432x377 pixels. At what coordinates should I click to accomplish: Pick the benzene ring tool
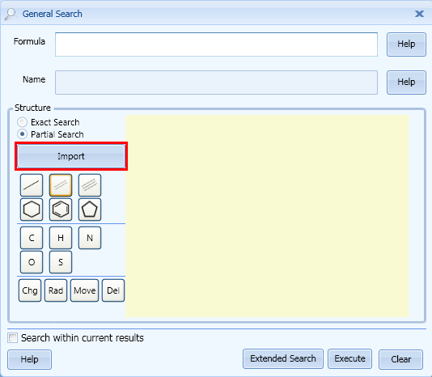click(x=61, y=210)
